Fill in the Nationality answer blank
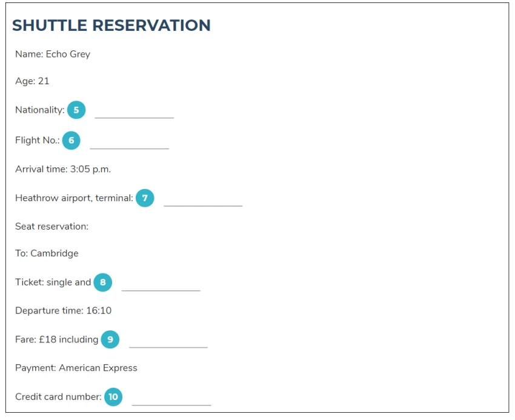 [135, 112]
